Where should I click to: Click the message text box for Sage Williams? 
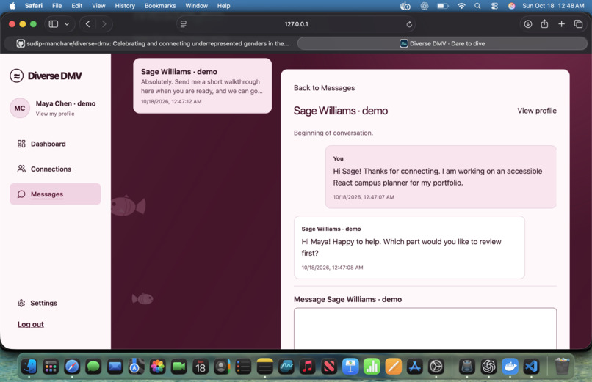click(x=425, y=328)
